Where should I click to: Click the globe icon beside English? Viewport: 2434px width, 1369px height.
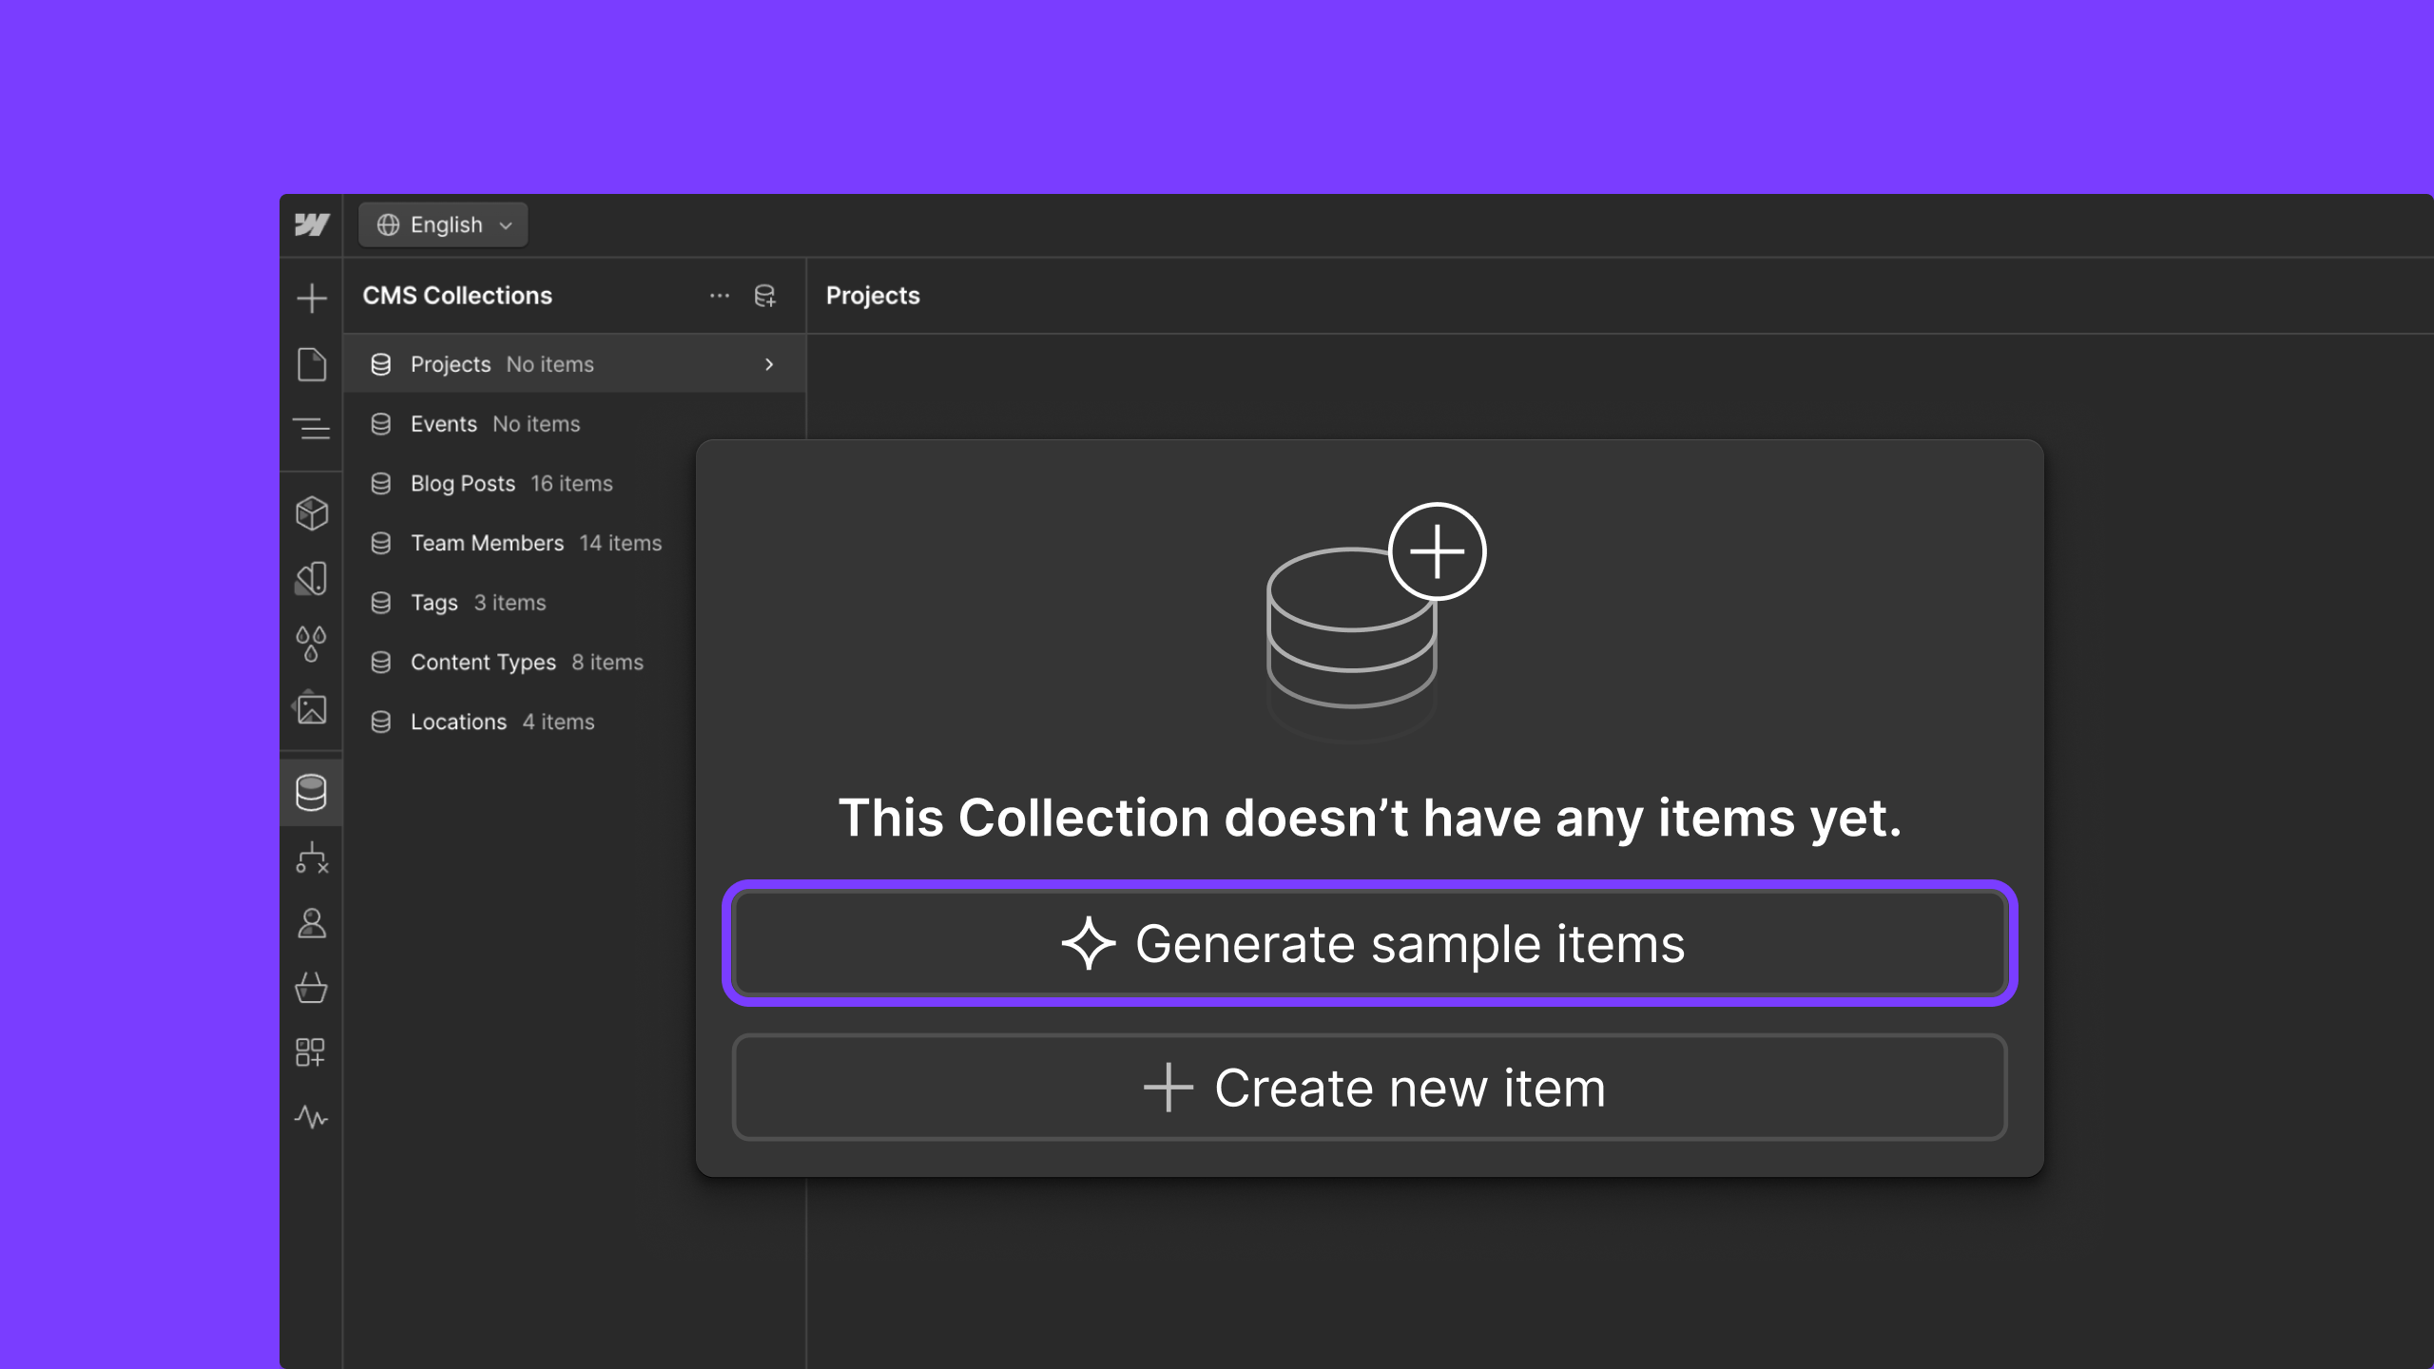[388, 225]
